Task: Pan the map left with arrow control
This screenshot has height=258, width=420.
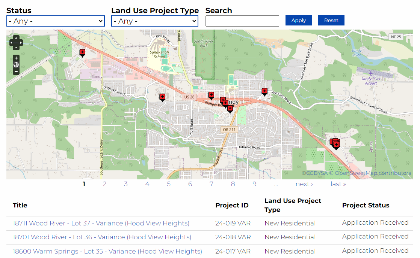Action: pos(12,43)
